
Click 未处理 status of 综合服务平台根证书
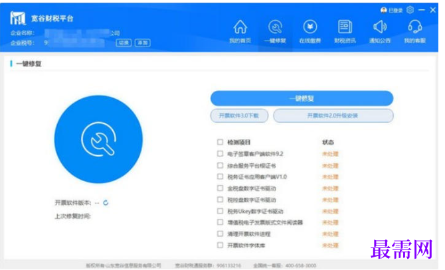point(330,165)
